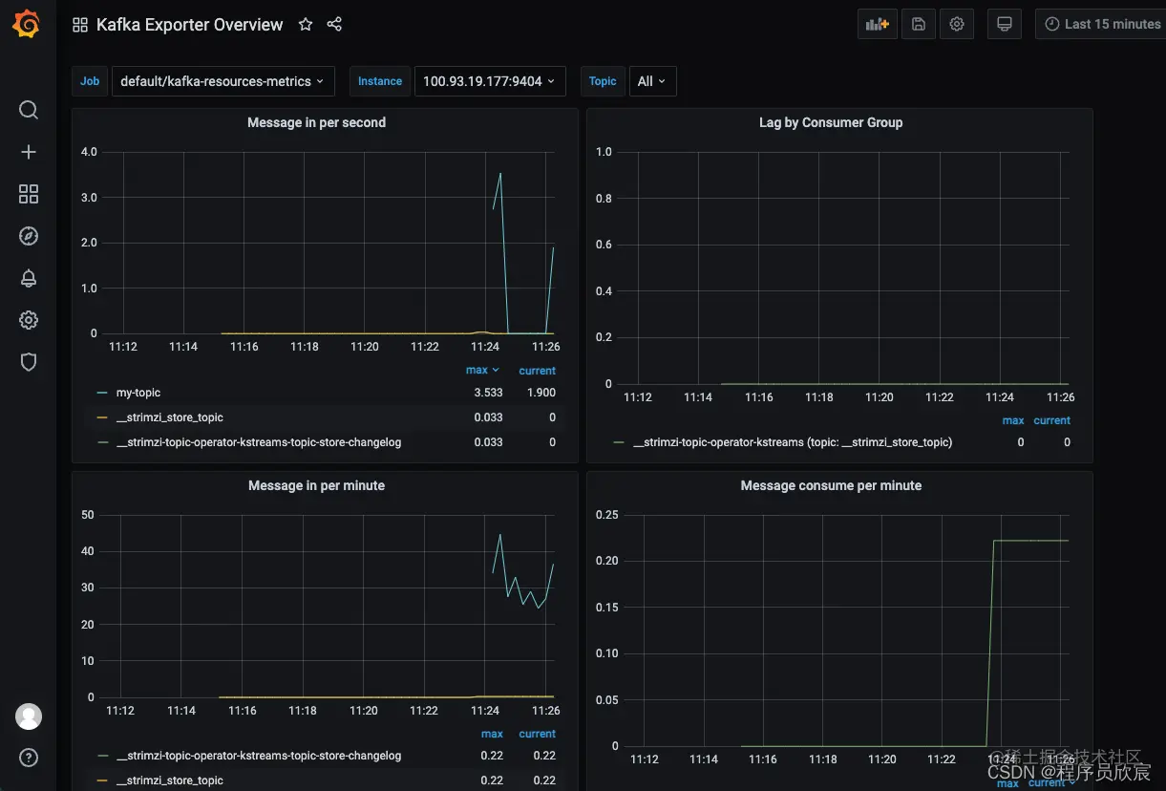Sort by current in Lag by Consumer Group legend
Image resolution: width=1166 pixels, height=791 pixels.
[1051, 420]
